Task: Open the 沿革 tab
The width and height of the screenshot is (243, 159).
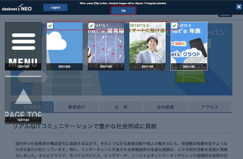Action: click(x=121, y=107)
